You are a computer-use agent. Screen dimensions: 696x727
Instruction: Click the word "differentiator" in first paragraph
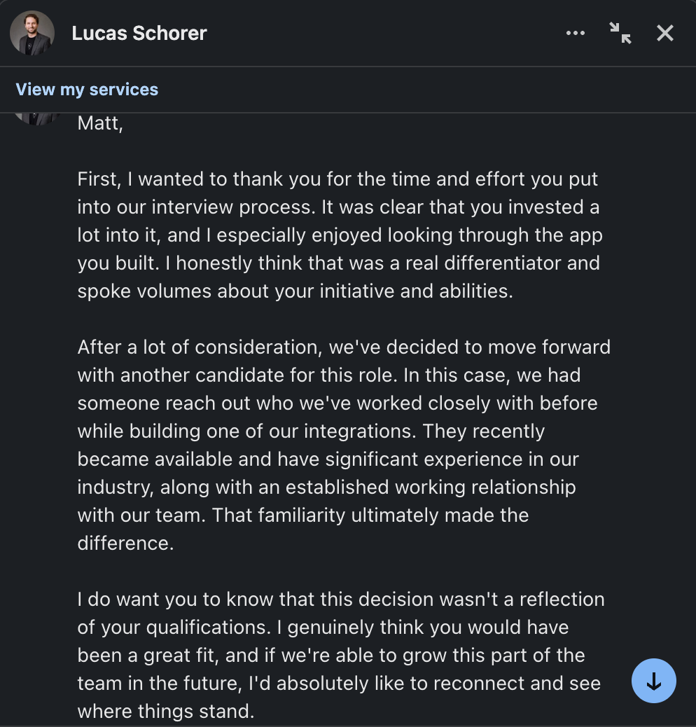point(503,263)
